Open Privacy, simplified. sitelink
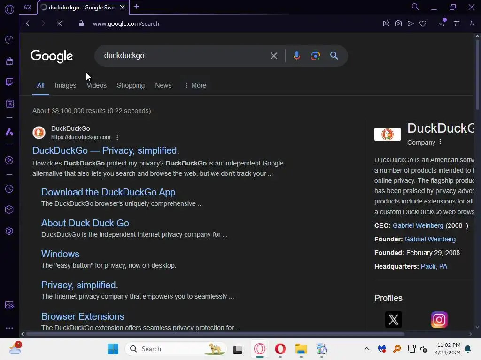 80,285
